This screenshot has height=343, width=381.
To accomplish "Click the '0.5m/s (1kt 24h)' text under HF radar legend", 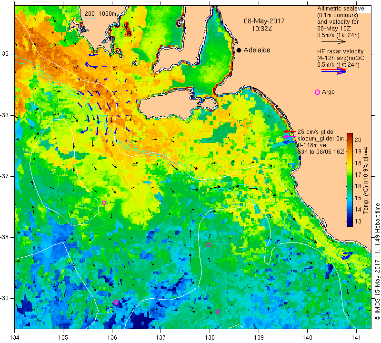I will click(x=338, y=65).
